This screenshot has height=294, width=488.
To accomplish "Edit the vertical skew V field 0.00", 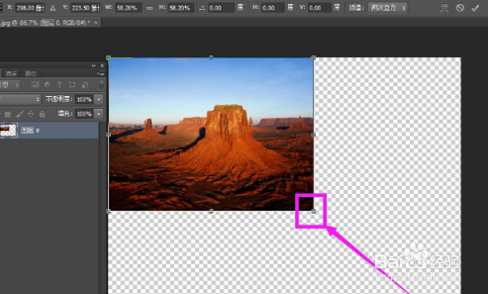I will pos(320,8).
